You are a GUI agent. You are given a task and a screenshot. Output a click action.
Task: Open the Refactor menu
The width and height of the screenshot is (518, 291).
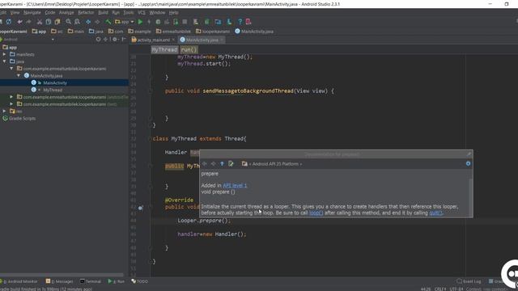click(86, 13)
